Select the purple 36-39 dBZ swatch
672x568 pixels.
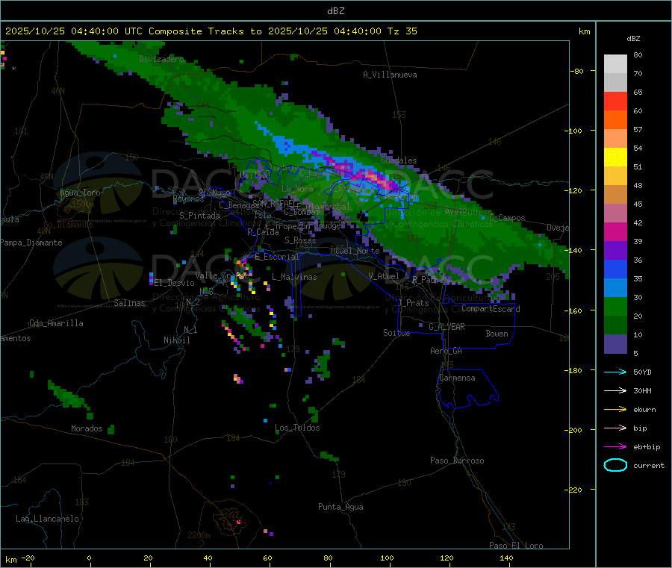pyautogui.click(x=615, y=251)
